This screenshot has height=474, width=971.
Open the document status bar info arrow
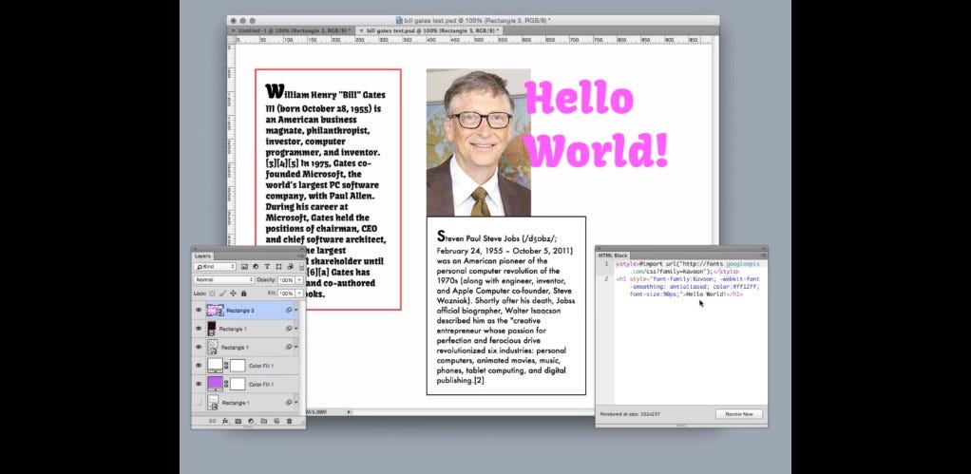point(349,411)
